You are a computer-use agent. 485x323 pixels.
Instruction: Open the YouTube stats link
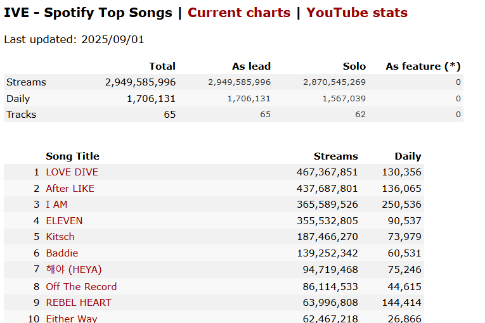pos(357,13)
